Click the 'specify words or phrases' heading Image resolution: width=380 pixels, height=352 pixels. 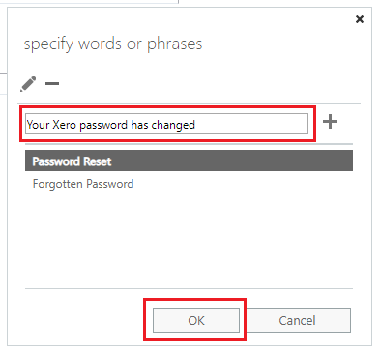point(113,44)
